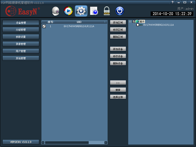Click the padlock lock icon

(106, 11)
